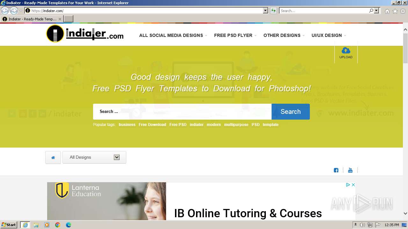Click the volume speaker tray icon
This screenshot has width=408, height=229.
point(362,225)
